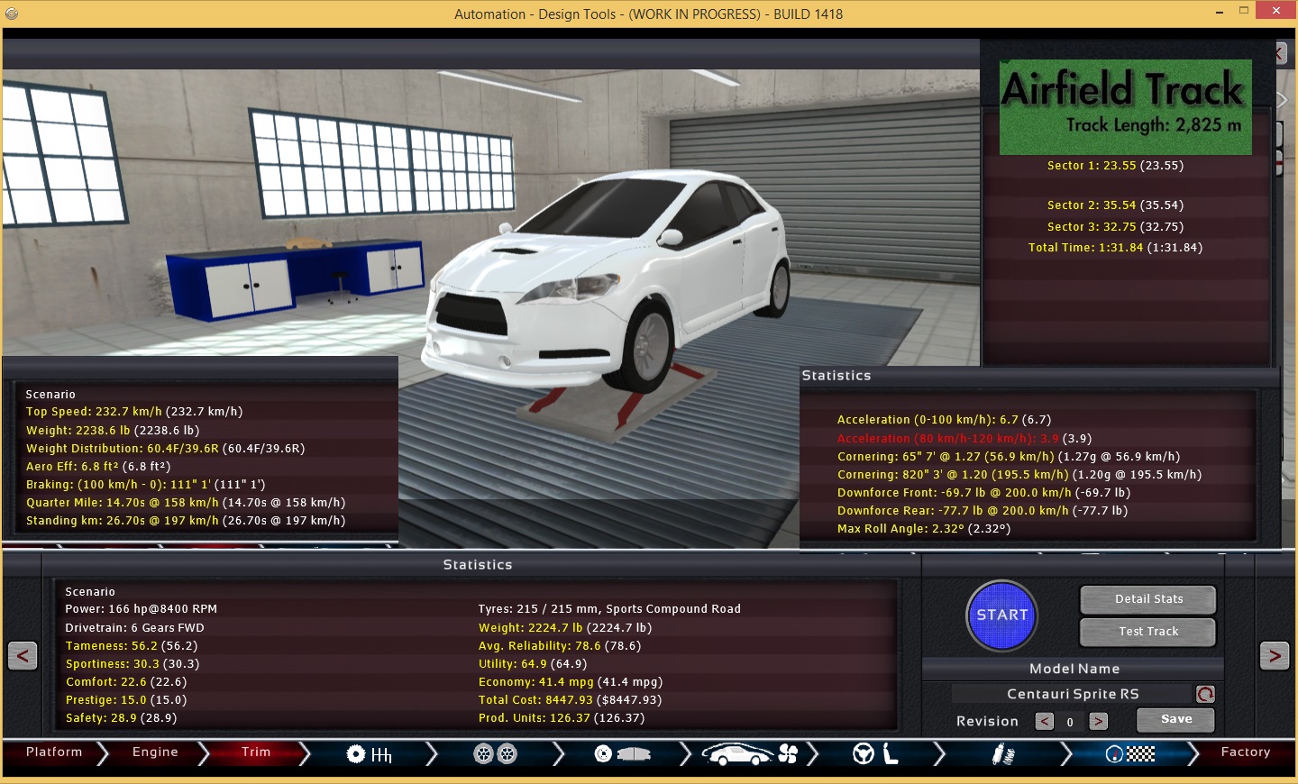Select the Weight Distribution 60.4F/39.6R row

166,448
